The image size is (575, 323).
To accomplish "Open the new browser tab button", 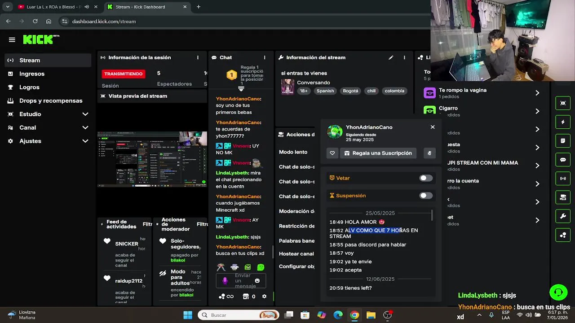I will pos(199,7).
